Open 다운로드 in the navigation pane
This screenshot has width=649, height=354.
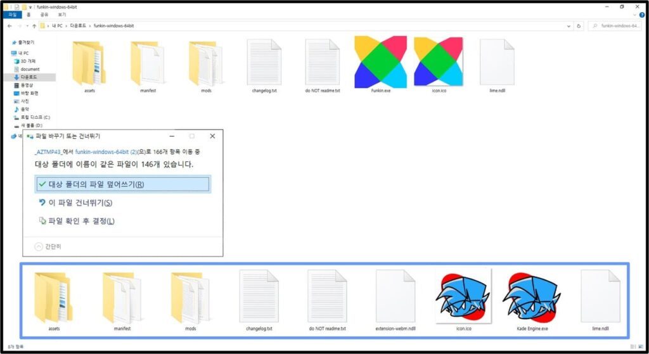[x=29, y=77]
